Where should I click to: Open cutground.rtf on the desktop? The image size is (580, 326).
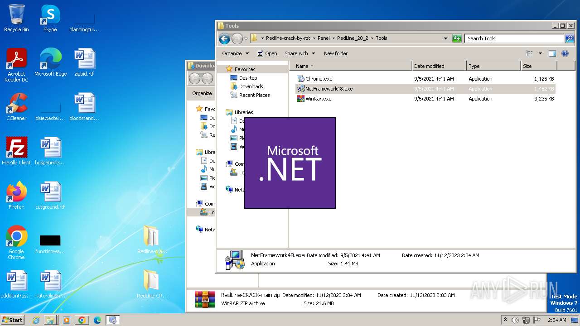pos(50,196)
